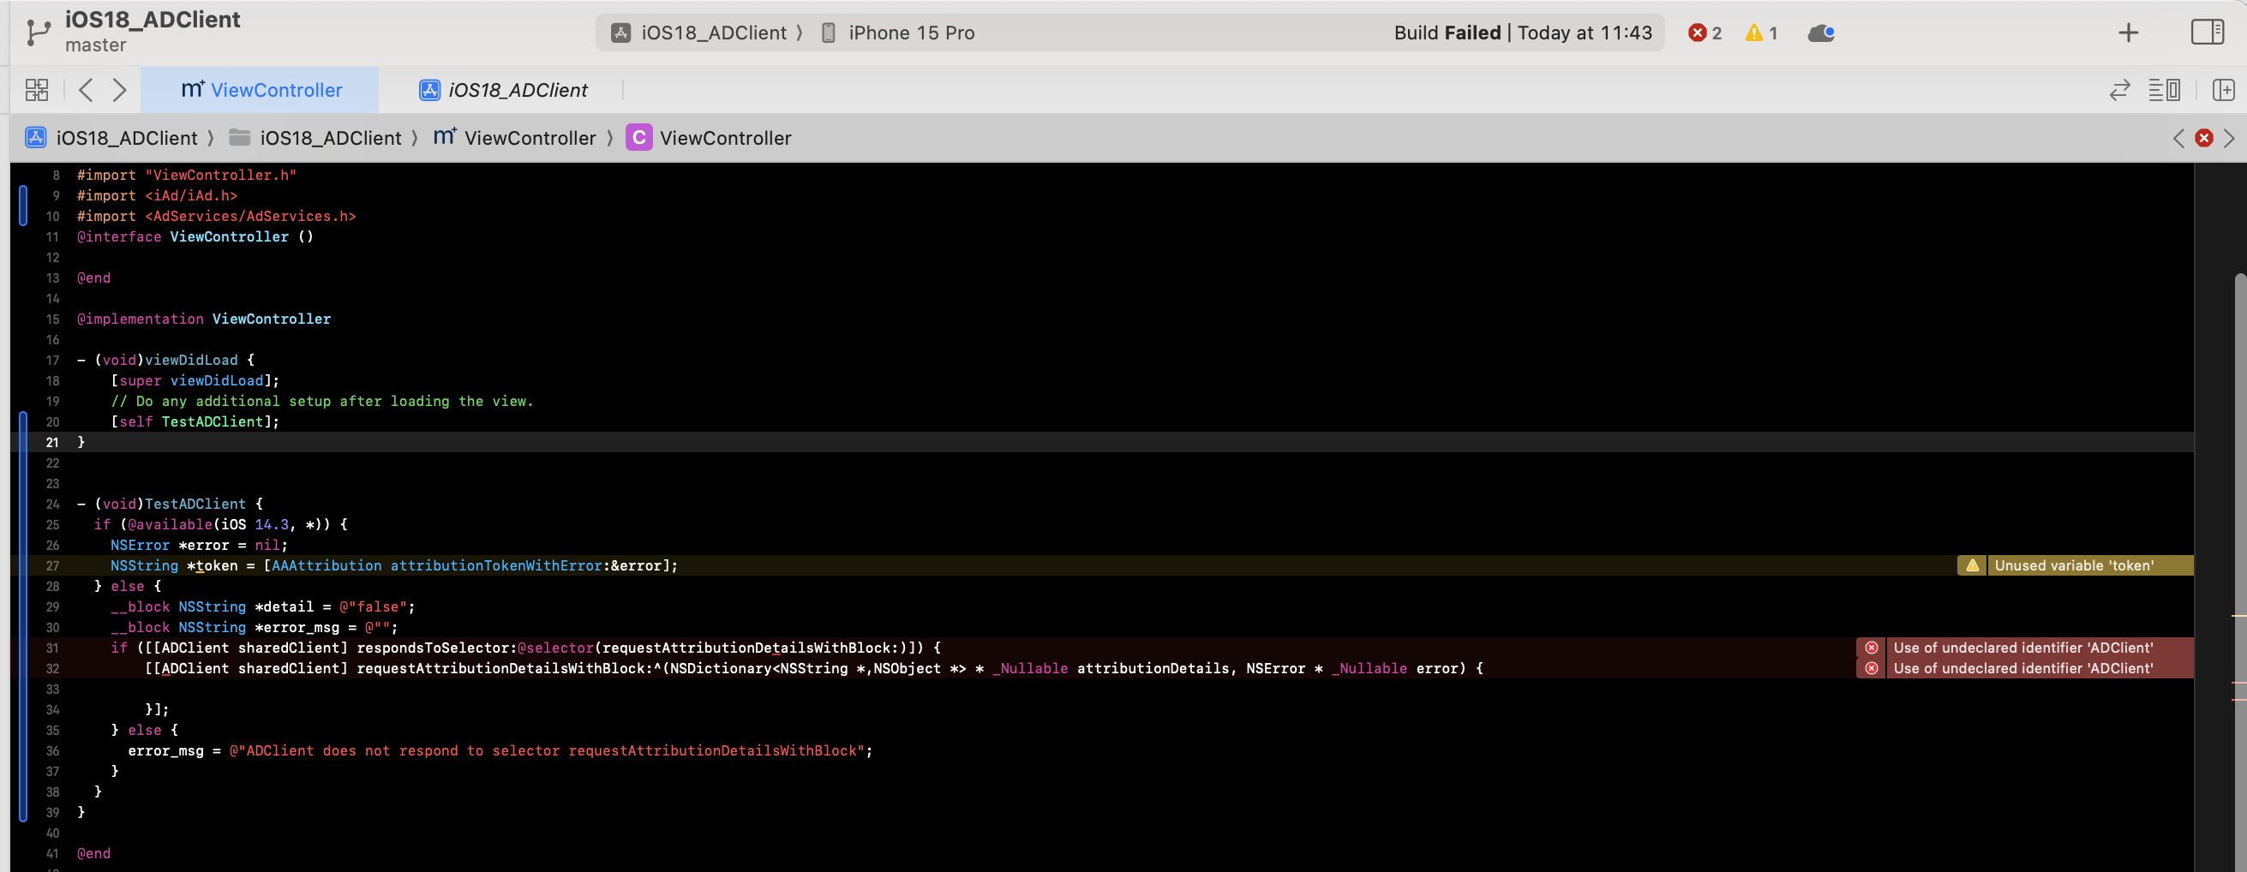The height and width of the screenshot is (872, 2247).
Task: Click first ADClient undeclared identifier error, line 31
Action: pos(2022,647)
